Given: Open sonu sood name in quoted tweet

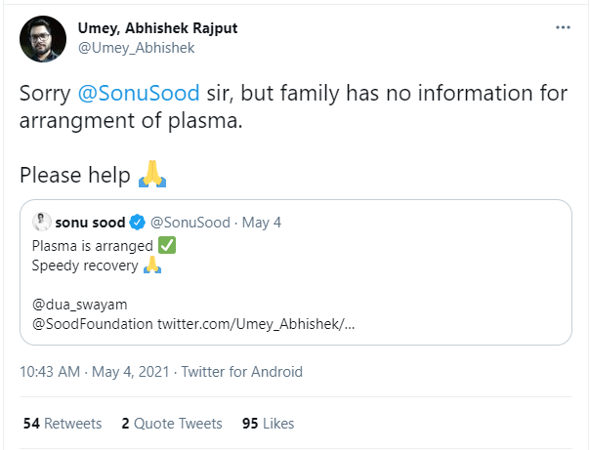Looking at the screenshot, I should (x=90, y=223).
